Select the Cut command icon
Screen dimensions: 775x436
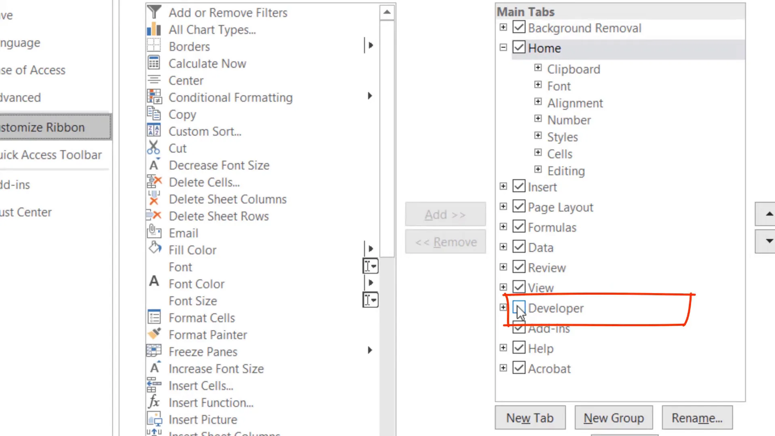tap(154, 148)
